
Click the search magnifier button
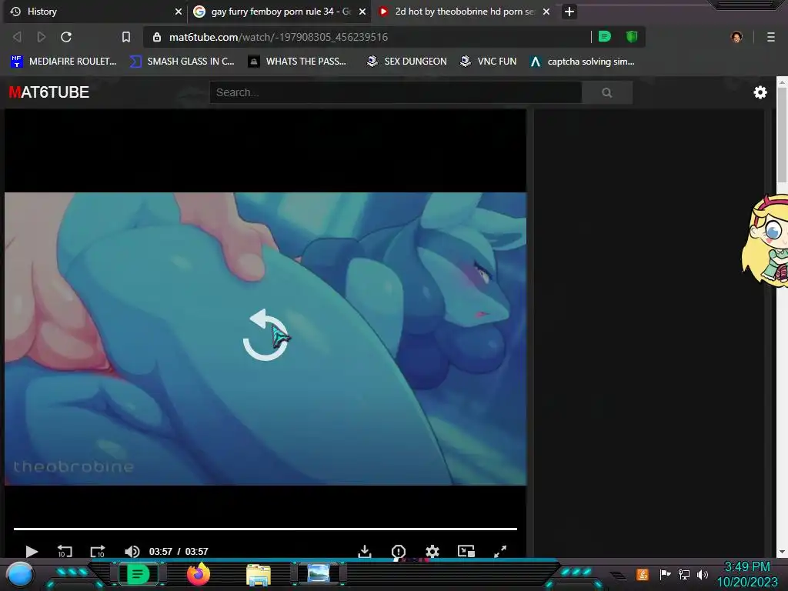click(607, 92)
